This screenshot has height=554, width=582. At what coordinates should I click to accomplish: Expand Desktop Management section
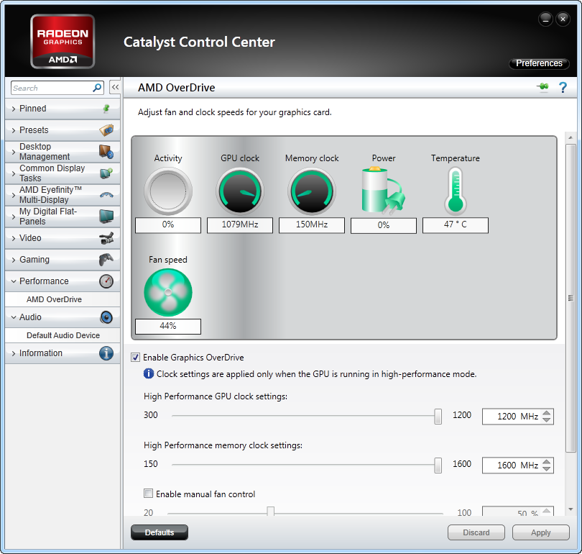click(x=63, y=152)
